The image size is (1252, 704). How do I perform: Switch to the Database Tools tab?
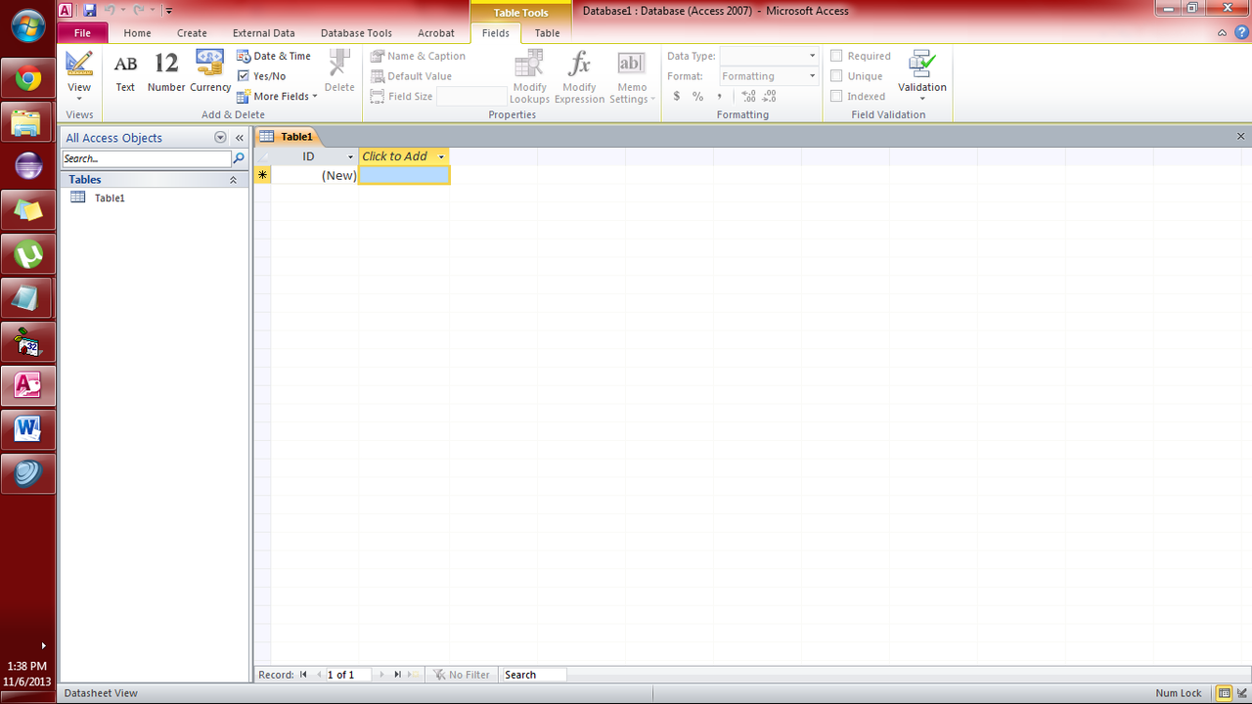(356, 33)
